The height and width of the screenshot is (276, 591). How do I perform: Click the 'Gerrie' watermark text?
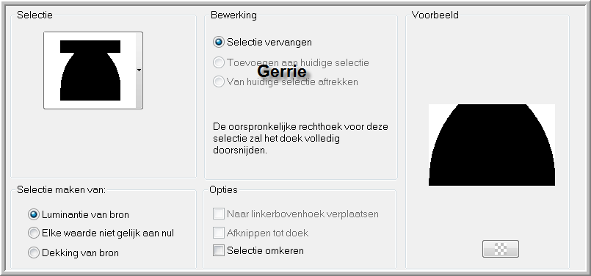tap(282, 71)
